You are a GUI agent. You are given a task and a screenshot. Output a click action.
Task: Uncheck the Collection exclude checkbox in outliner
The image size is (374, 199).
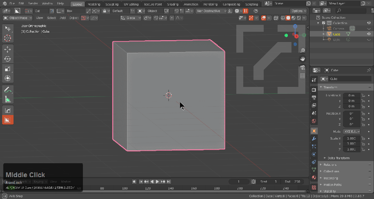click(324, 23)
